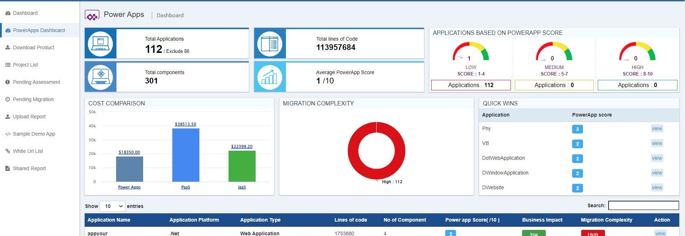Click the Sample Demo App code icon
Image resolution: width=685 pixels, height=236 pixels.
[x=8, y=134]
